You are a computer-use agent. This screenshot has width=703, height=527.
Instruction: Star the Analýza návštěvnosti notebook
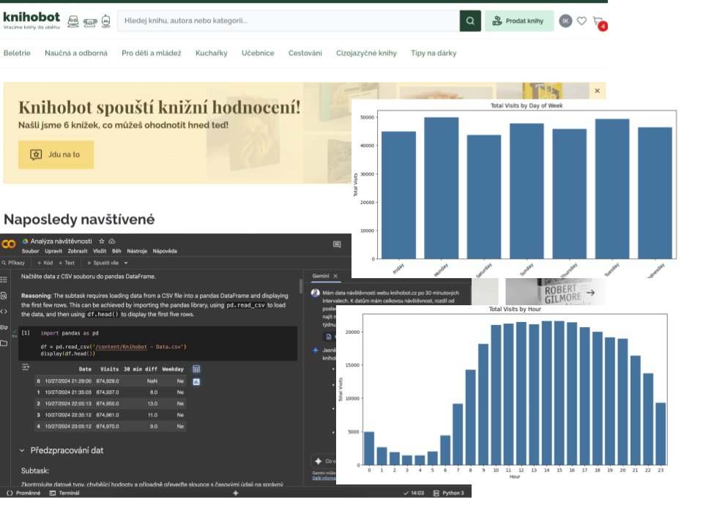[101, 241]
